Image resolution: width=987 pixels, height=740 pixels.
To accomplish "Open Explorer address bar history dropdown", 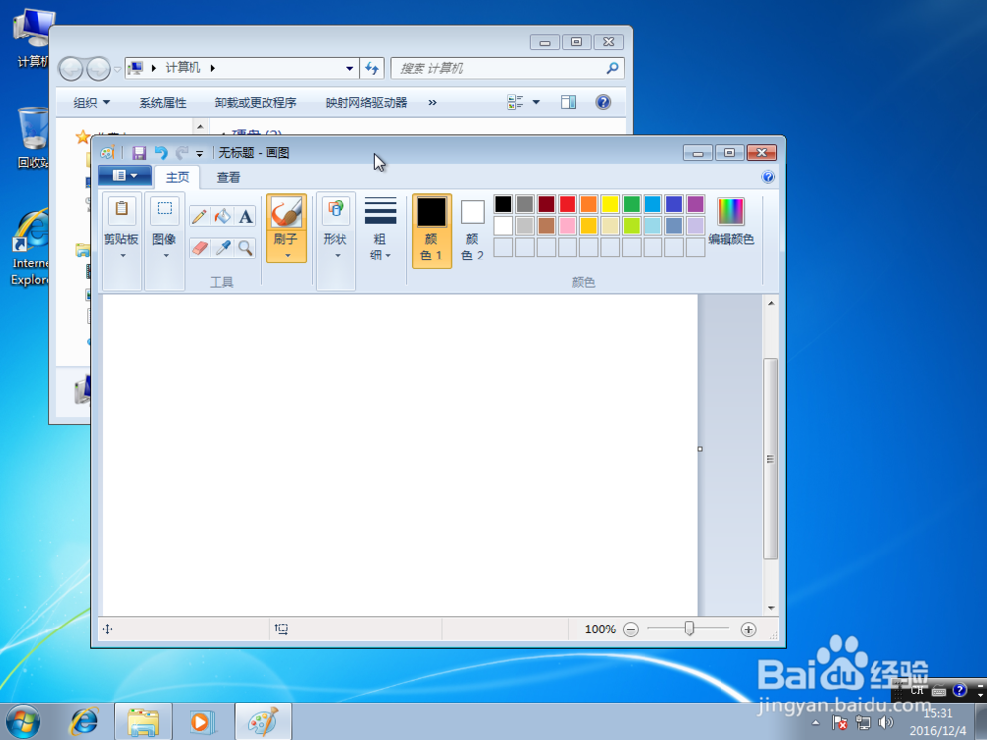I will pyautogui.click(x=349, y=68).
